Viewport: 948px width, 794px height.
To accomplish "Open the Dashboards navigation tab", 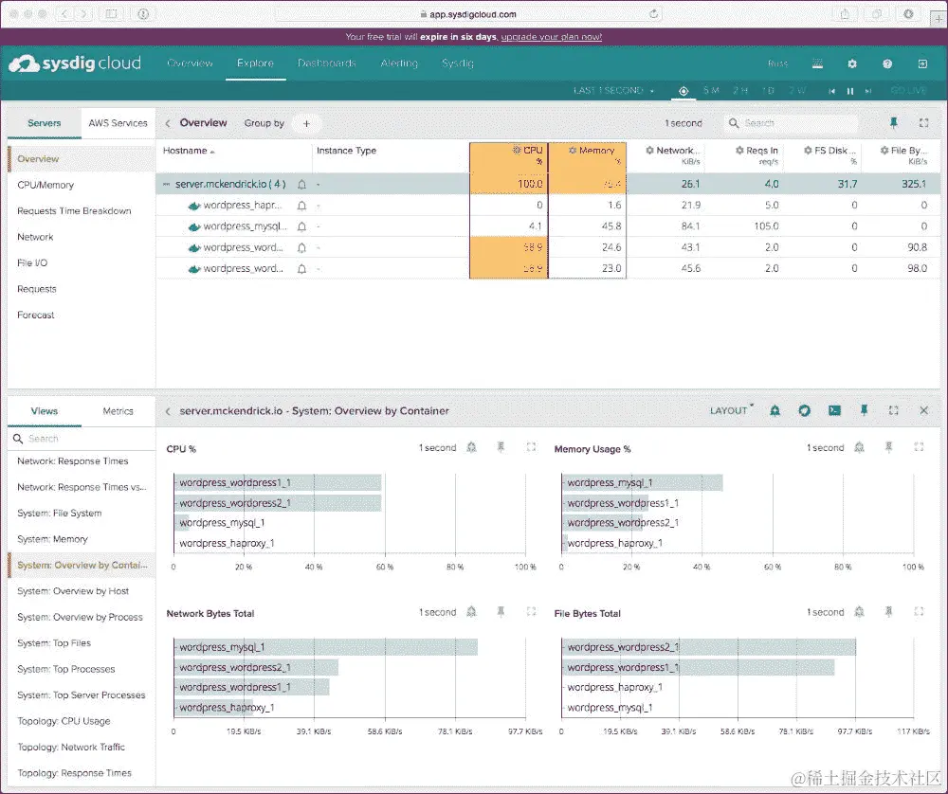I will coord(326,63).
